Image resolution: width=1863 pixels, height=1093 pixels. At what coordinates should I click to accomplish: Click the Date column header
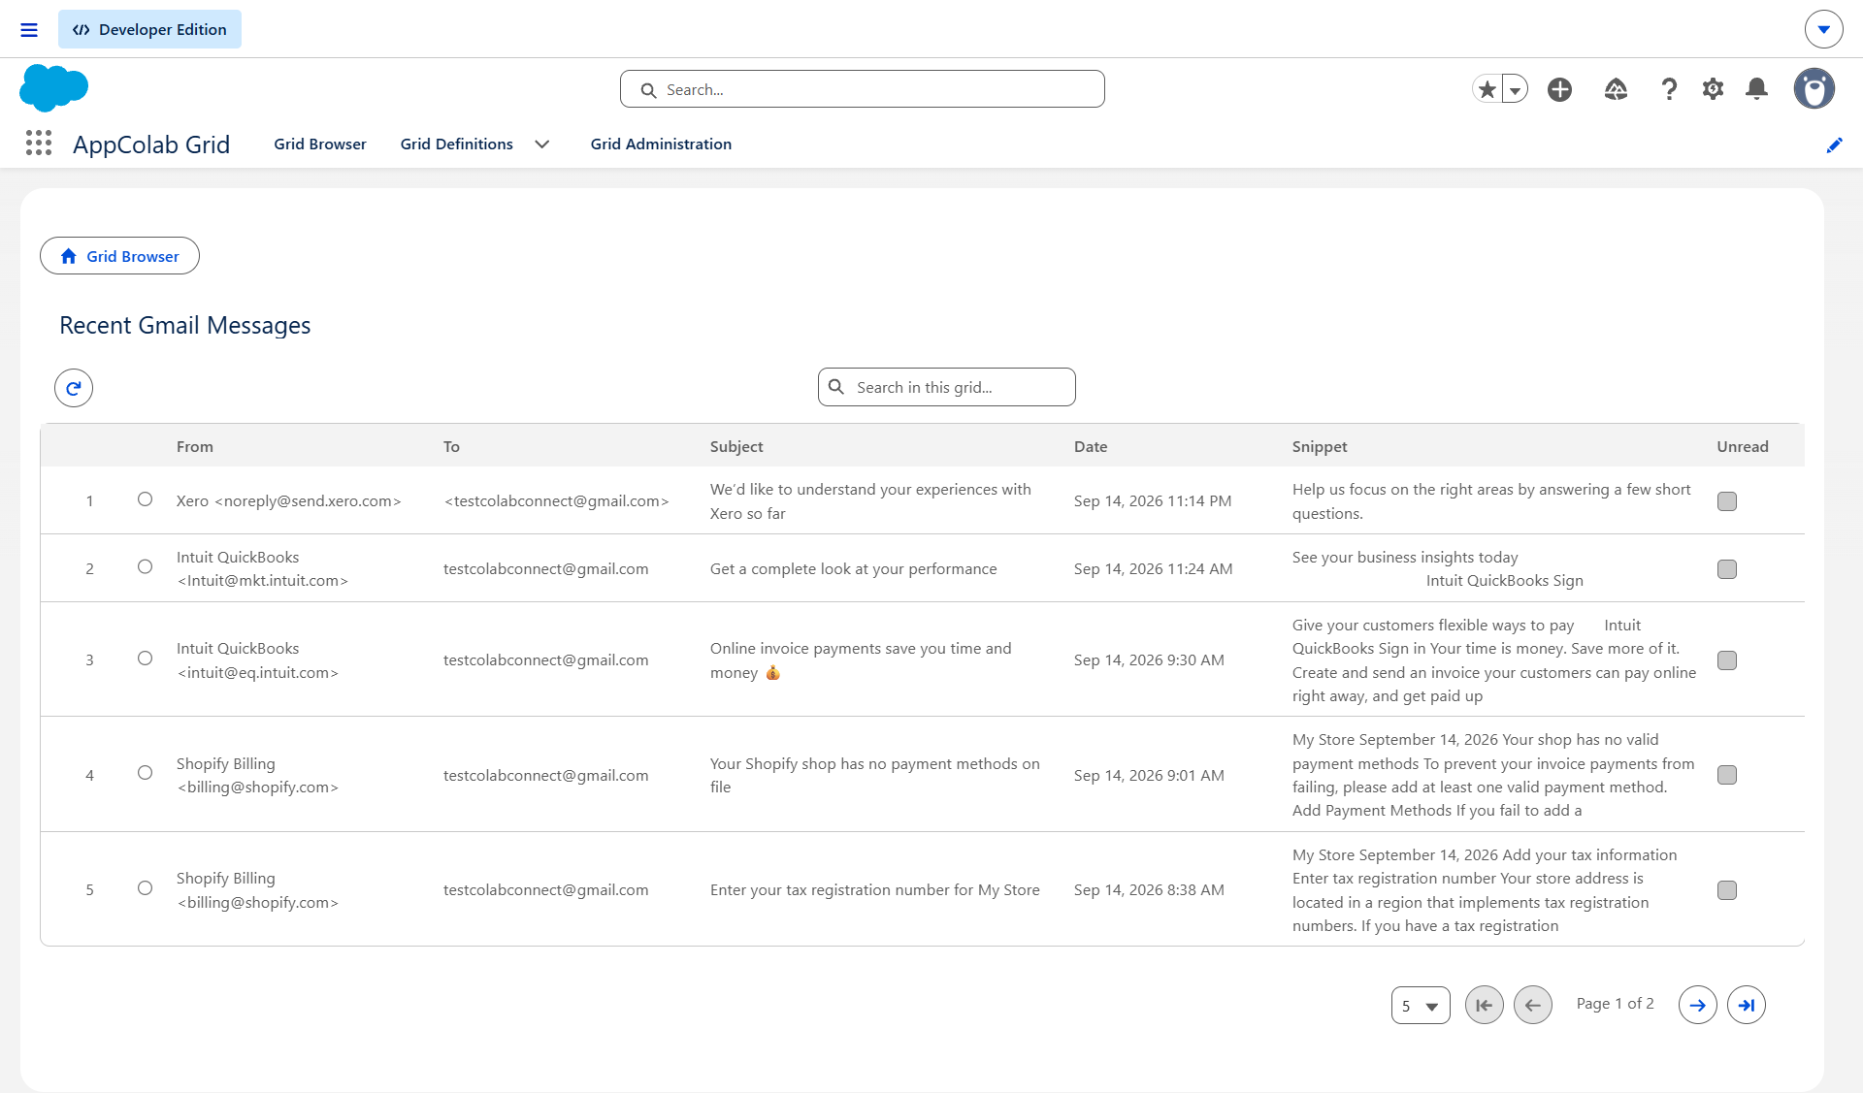coord(1091,446)
